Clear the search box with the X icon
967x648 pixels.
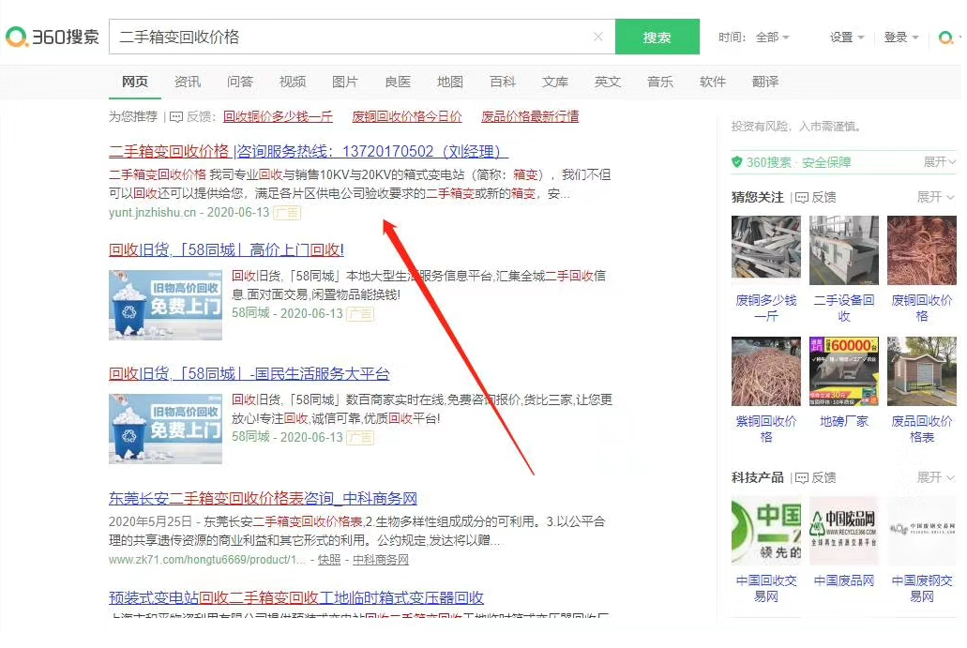point(598,37)
